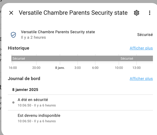Click the 'Il y a 2 heures' timestamp

pyautogui.click(x=33, y=38)
